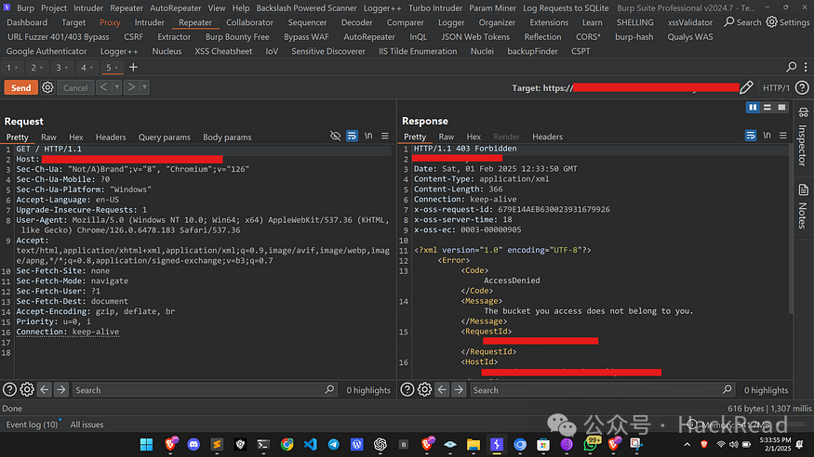Open Burp Settings
The width and height of the screenshot is (814, 457).
[x=788, y=22]
